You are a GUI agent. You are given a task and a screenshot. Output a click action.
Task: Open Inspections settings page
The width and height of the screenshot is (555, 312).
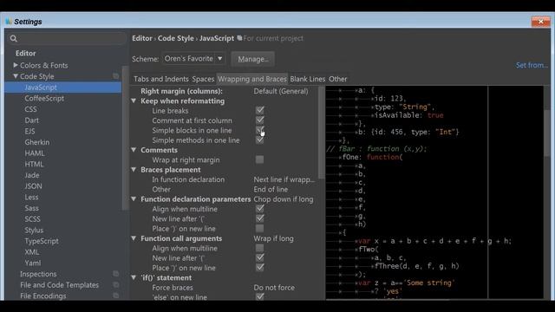38,274
